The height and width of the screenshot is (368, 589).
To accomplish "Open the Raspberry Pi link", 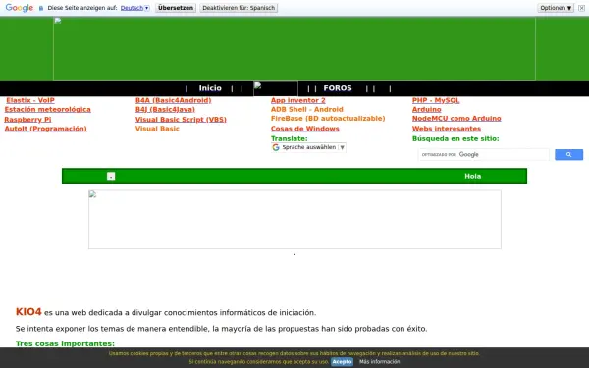I will point(27,120).
